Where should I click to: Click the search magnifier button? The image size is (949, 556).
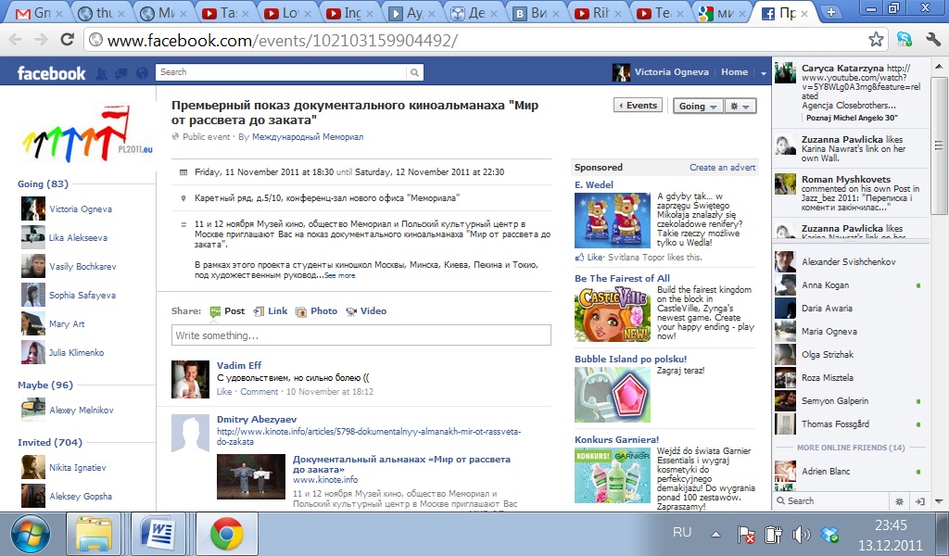414,72
